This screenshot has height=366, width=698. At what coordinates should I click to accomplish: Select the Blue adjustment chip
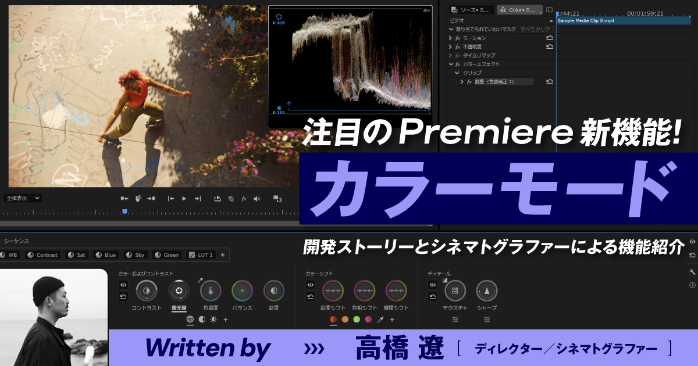pos(106,255)
